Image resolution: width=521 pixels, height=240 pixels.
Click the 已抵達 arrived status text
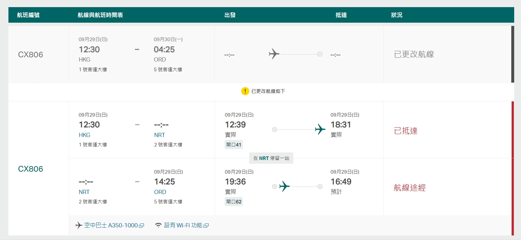(406, 131)
